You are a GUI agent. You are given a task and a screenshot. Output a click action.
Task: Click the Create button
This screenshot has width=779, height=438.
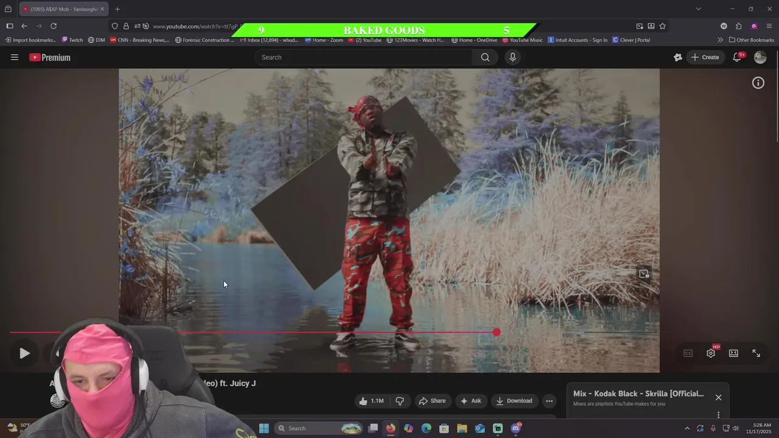[705, 57]
